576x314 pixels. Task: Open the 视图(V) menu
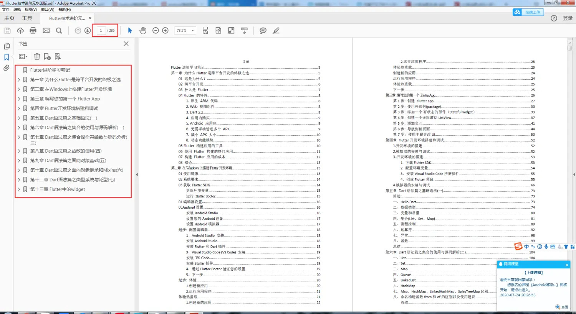pos(31,10)
